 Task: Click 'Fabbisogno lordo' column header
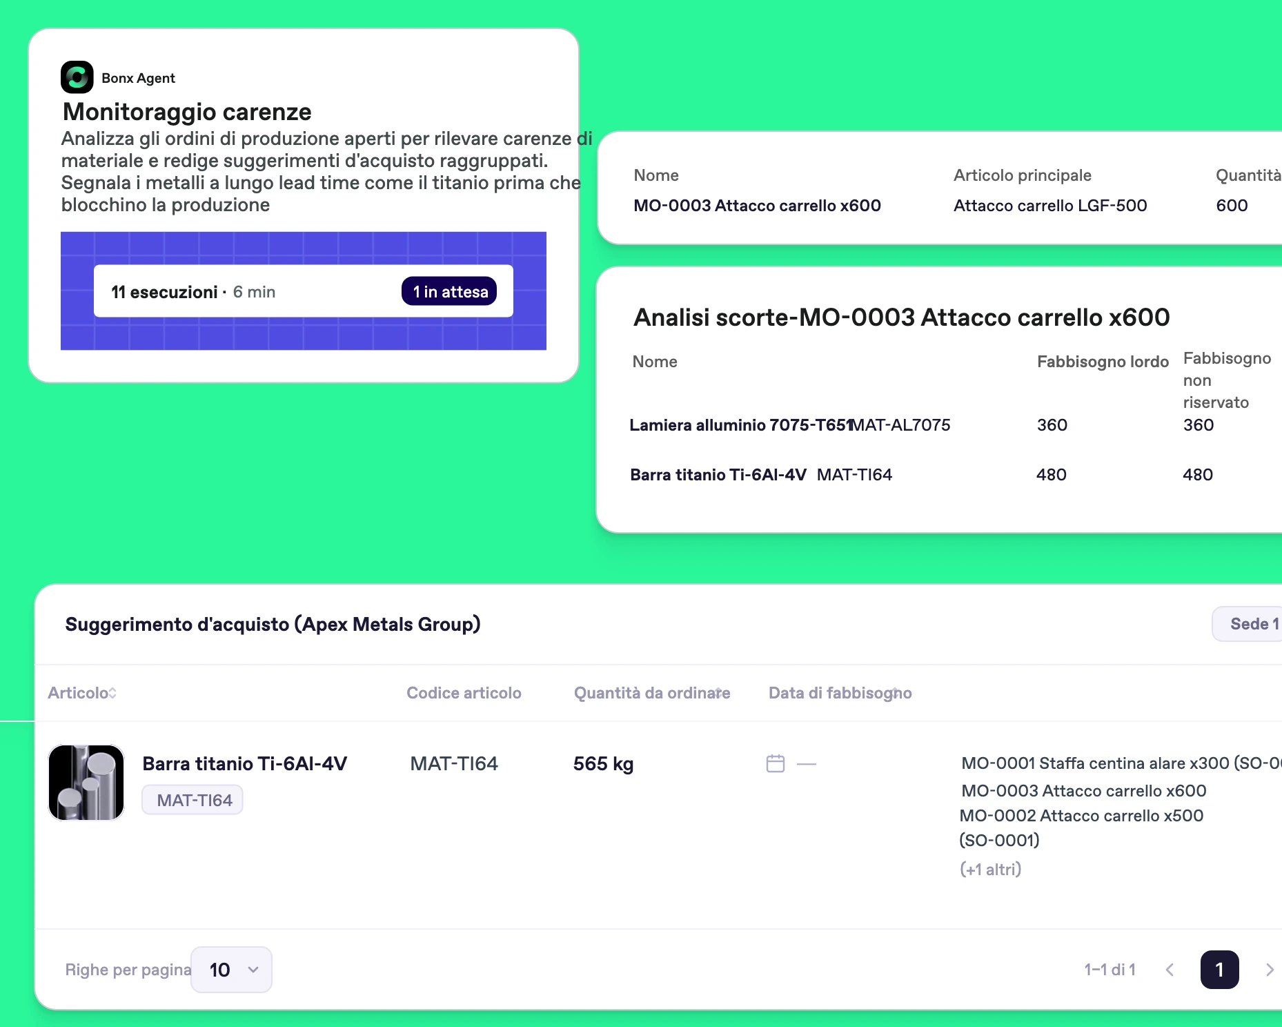point(1103,362)
